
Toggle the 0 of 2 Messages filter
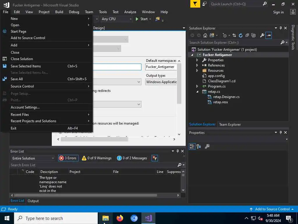pos(132,158)
